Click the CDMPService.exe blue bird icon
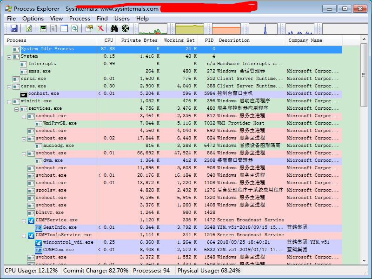 point(31,220)
